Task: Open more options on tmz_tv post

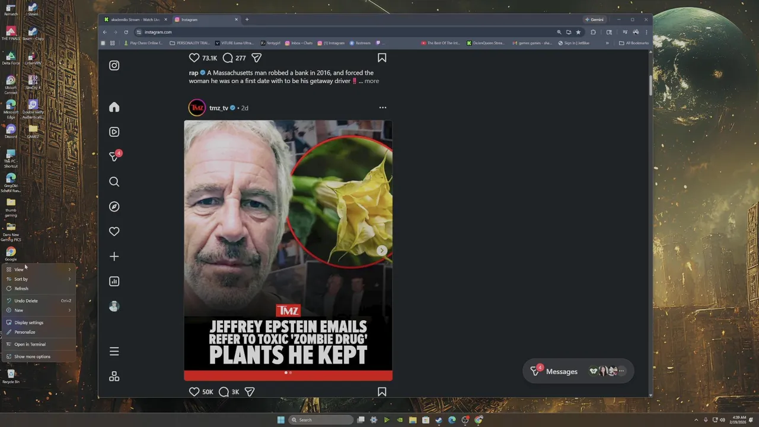Action: tap(382, 108)
